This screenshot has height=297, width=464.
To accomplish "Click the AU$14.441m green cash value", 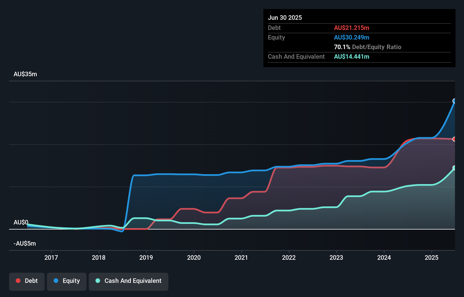I will pyautogui.click(x=352, y=56).
